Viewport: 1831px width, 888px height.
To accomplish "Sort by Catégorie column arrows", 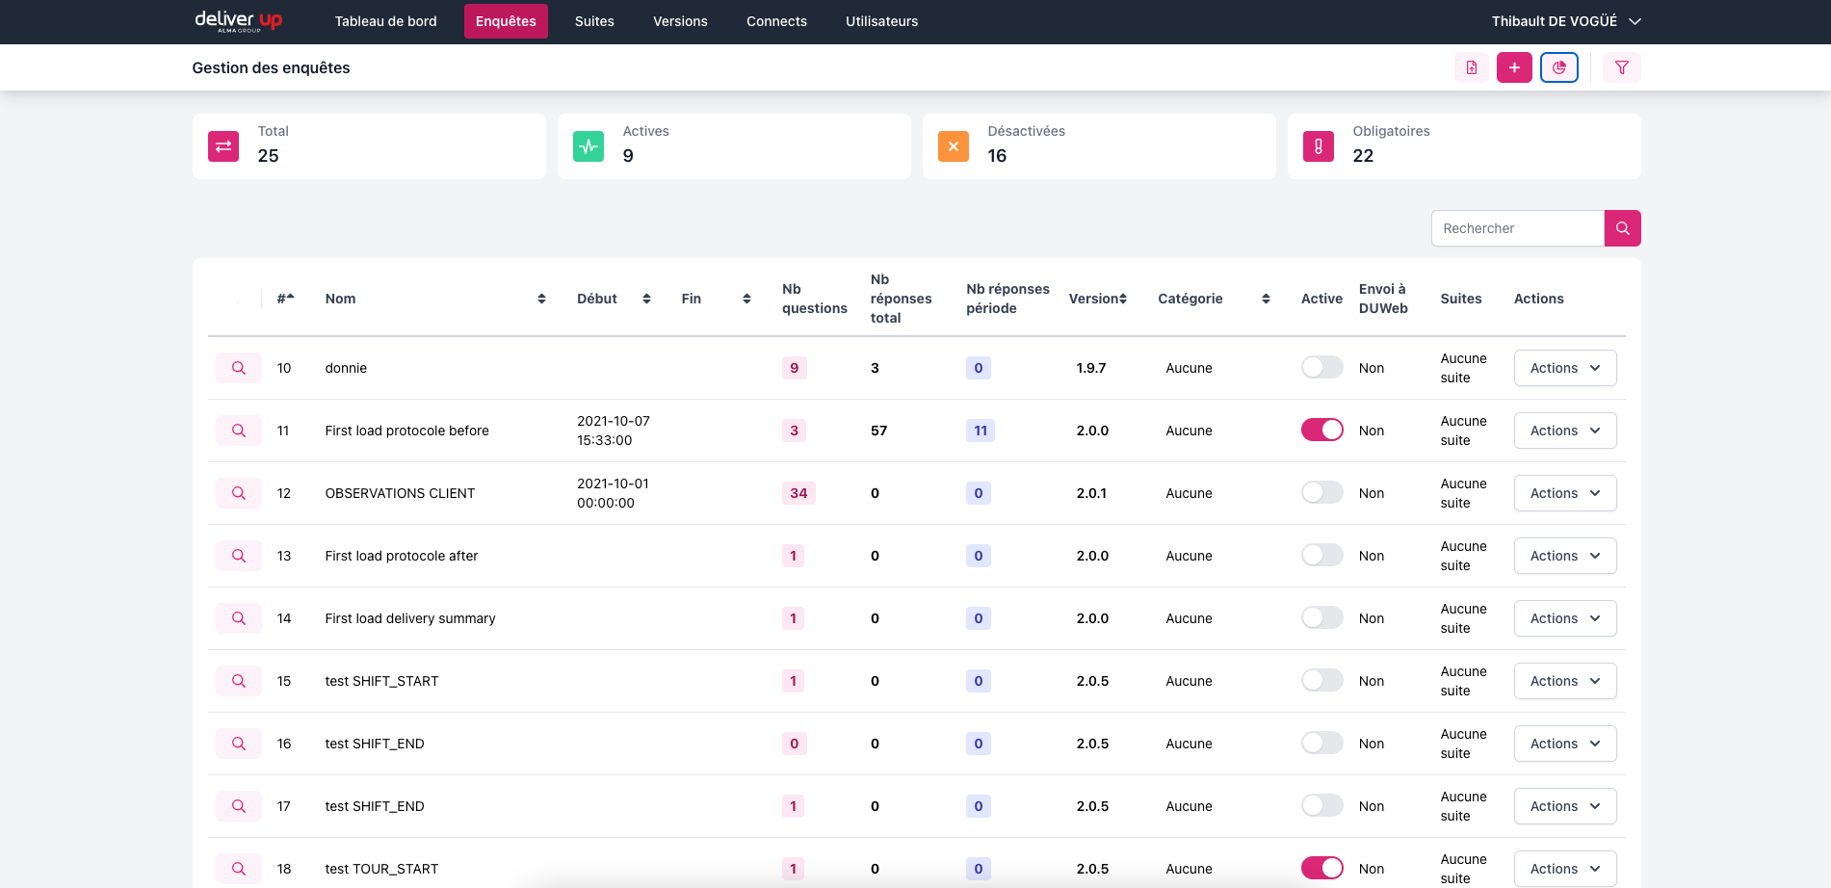I will tap(1266, 299).
